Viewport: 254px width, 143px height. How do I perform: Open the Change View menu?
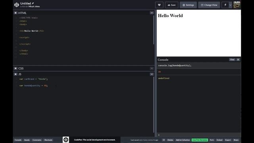coord(209,5)
